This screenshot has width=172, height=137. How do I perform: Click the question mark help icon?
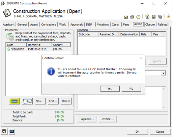[x=4, y=131]
